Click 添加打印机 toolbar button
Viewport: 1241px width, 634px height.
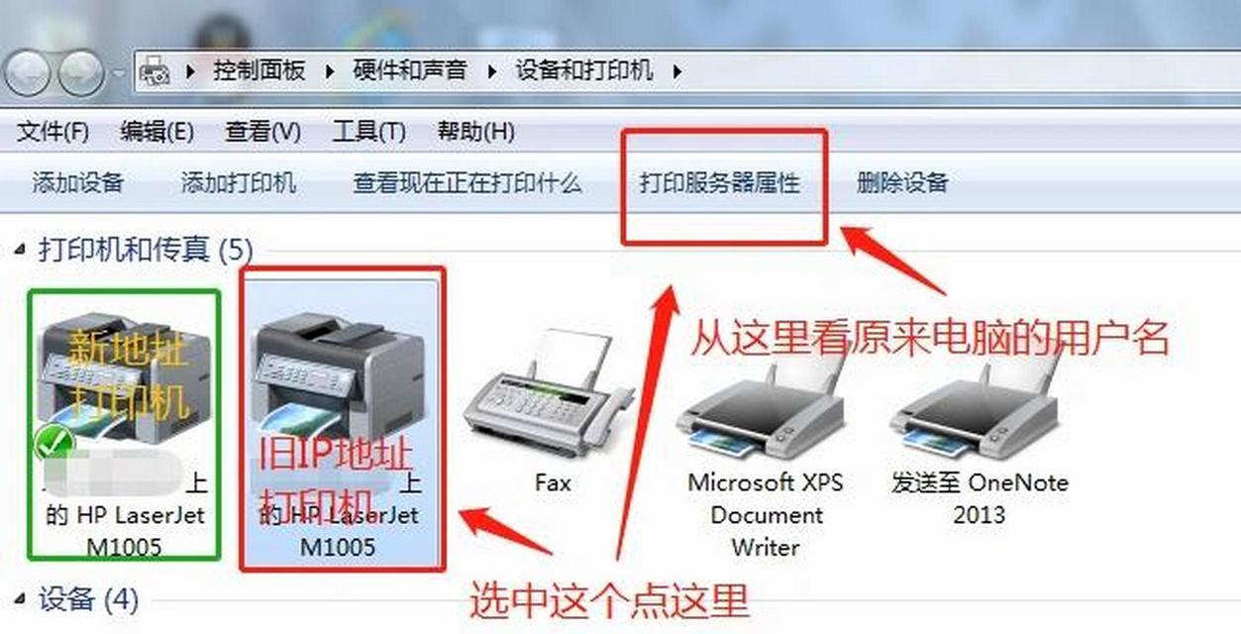click(238, 182)
